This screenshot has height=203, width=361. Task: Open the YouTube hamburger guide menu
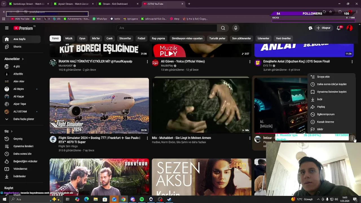[x=7, y=28]
